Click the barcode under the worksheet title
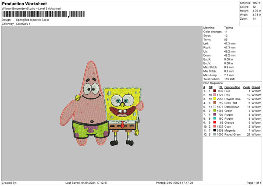263x186 pixels. [x=43, y=14]
